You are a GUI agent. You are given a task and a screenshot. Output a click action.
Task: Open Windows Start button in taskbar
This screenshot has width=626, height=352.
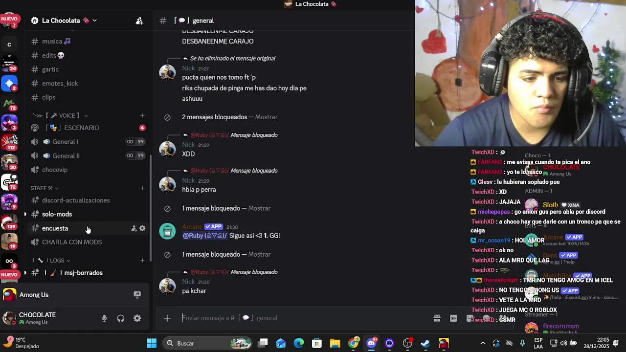click(x=152, y=343)
